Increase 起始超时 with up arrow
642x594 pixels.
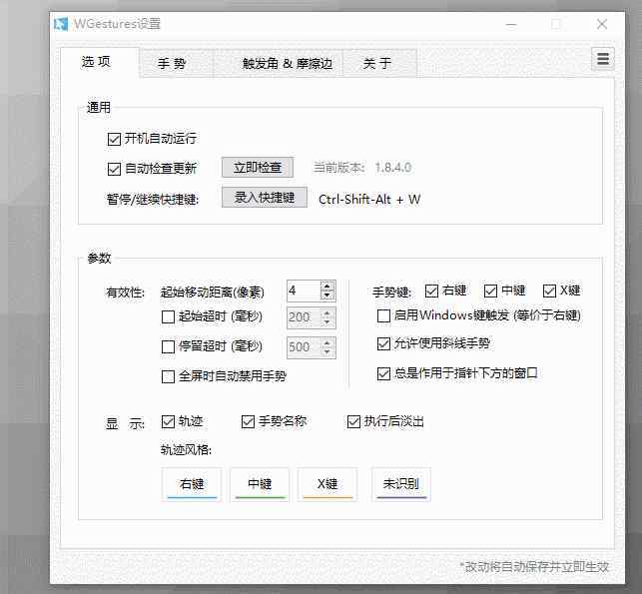point(327,313)
